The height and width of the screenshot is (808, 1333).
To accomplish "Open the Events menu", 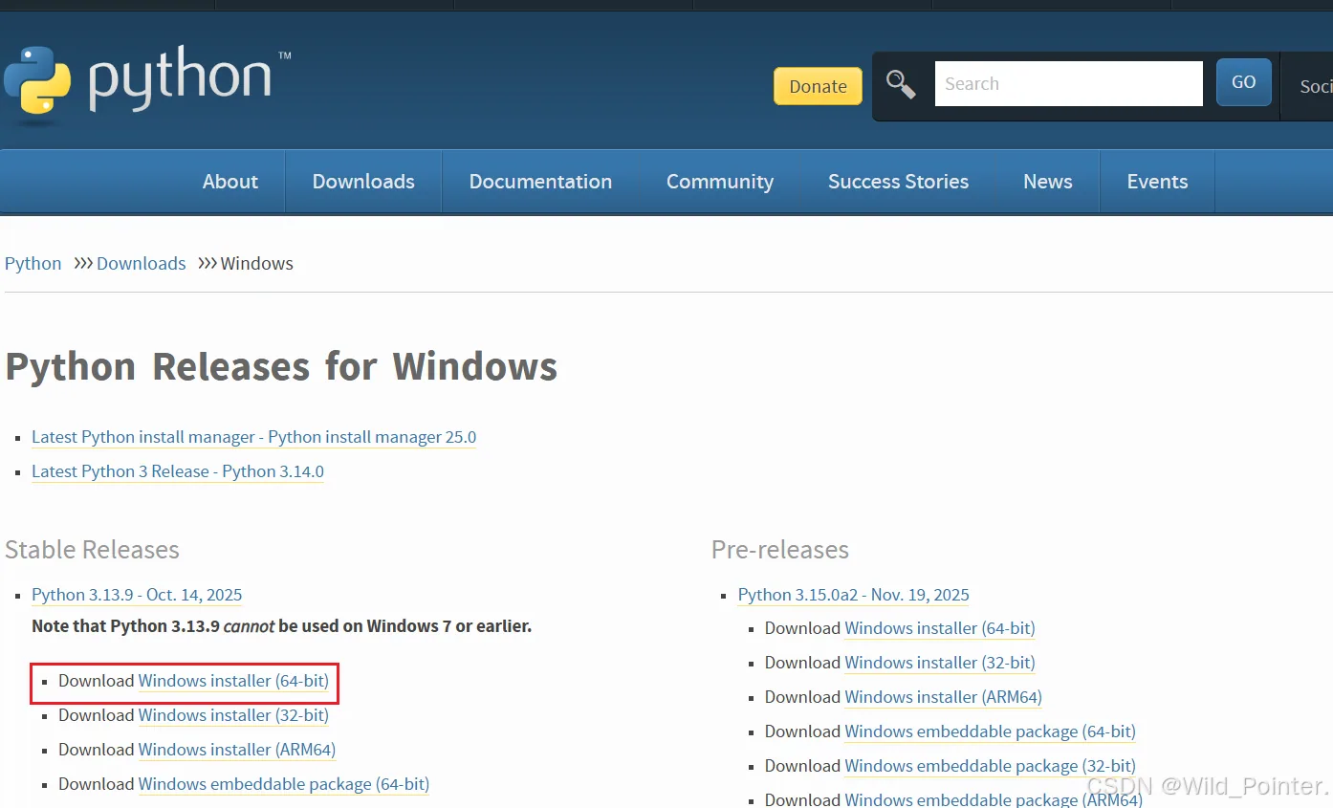I will (1157, 182).
